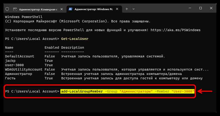This screenshot has height=116, width=220.
Task: Click the Name column header
Action: pyautogui.click(x=9, y=47)
